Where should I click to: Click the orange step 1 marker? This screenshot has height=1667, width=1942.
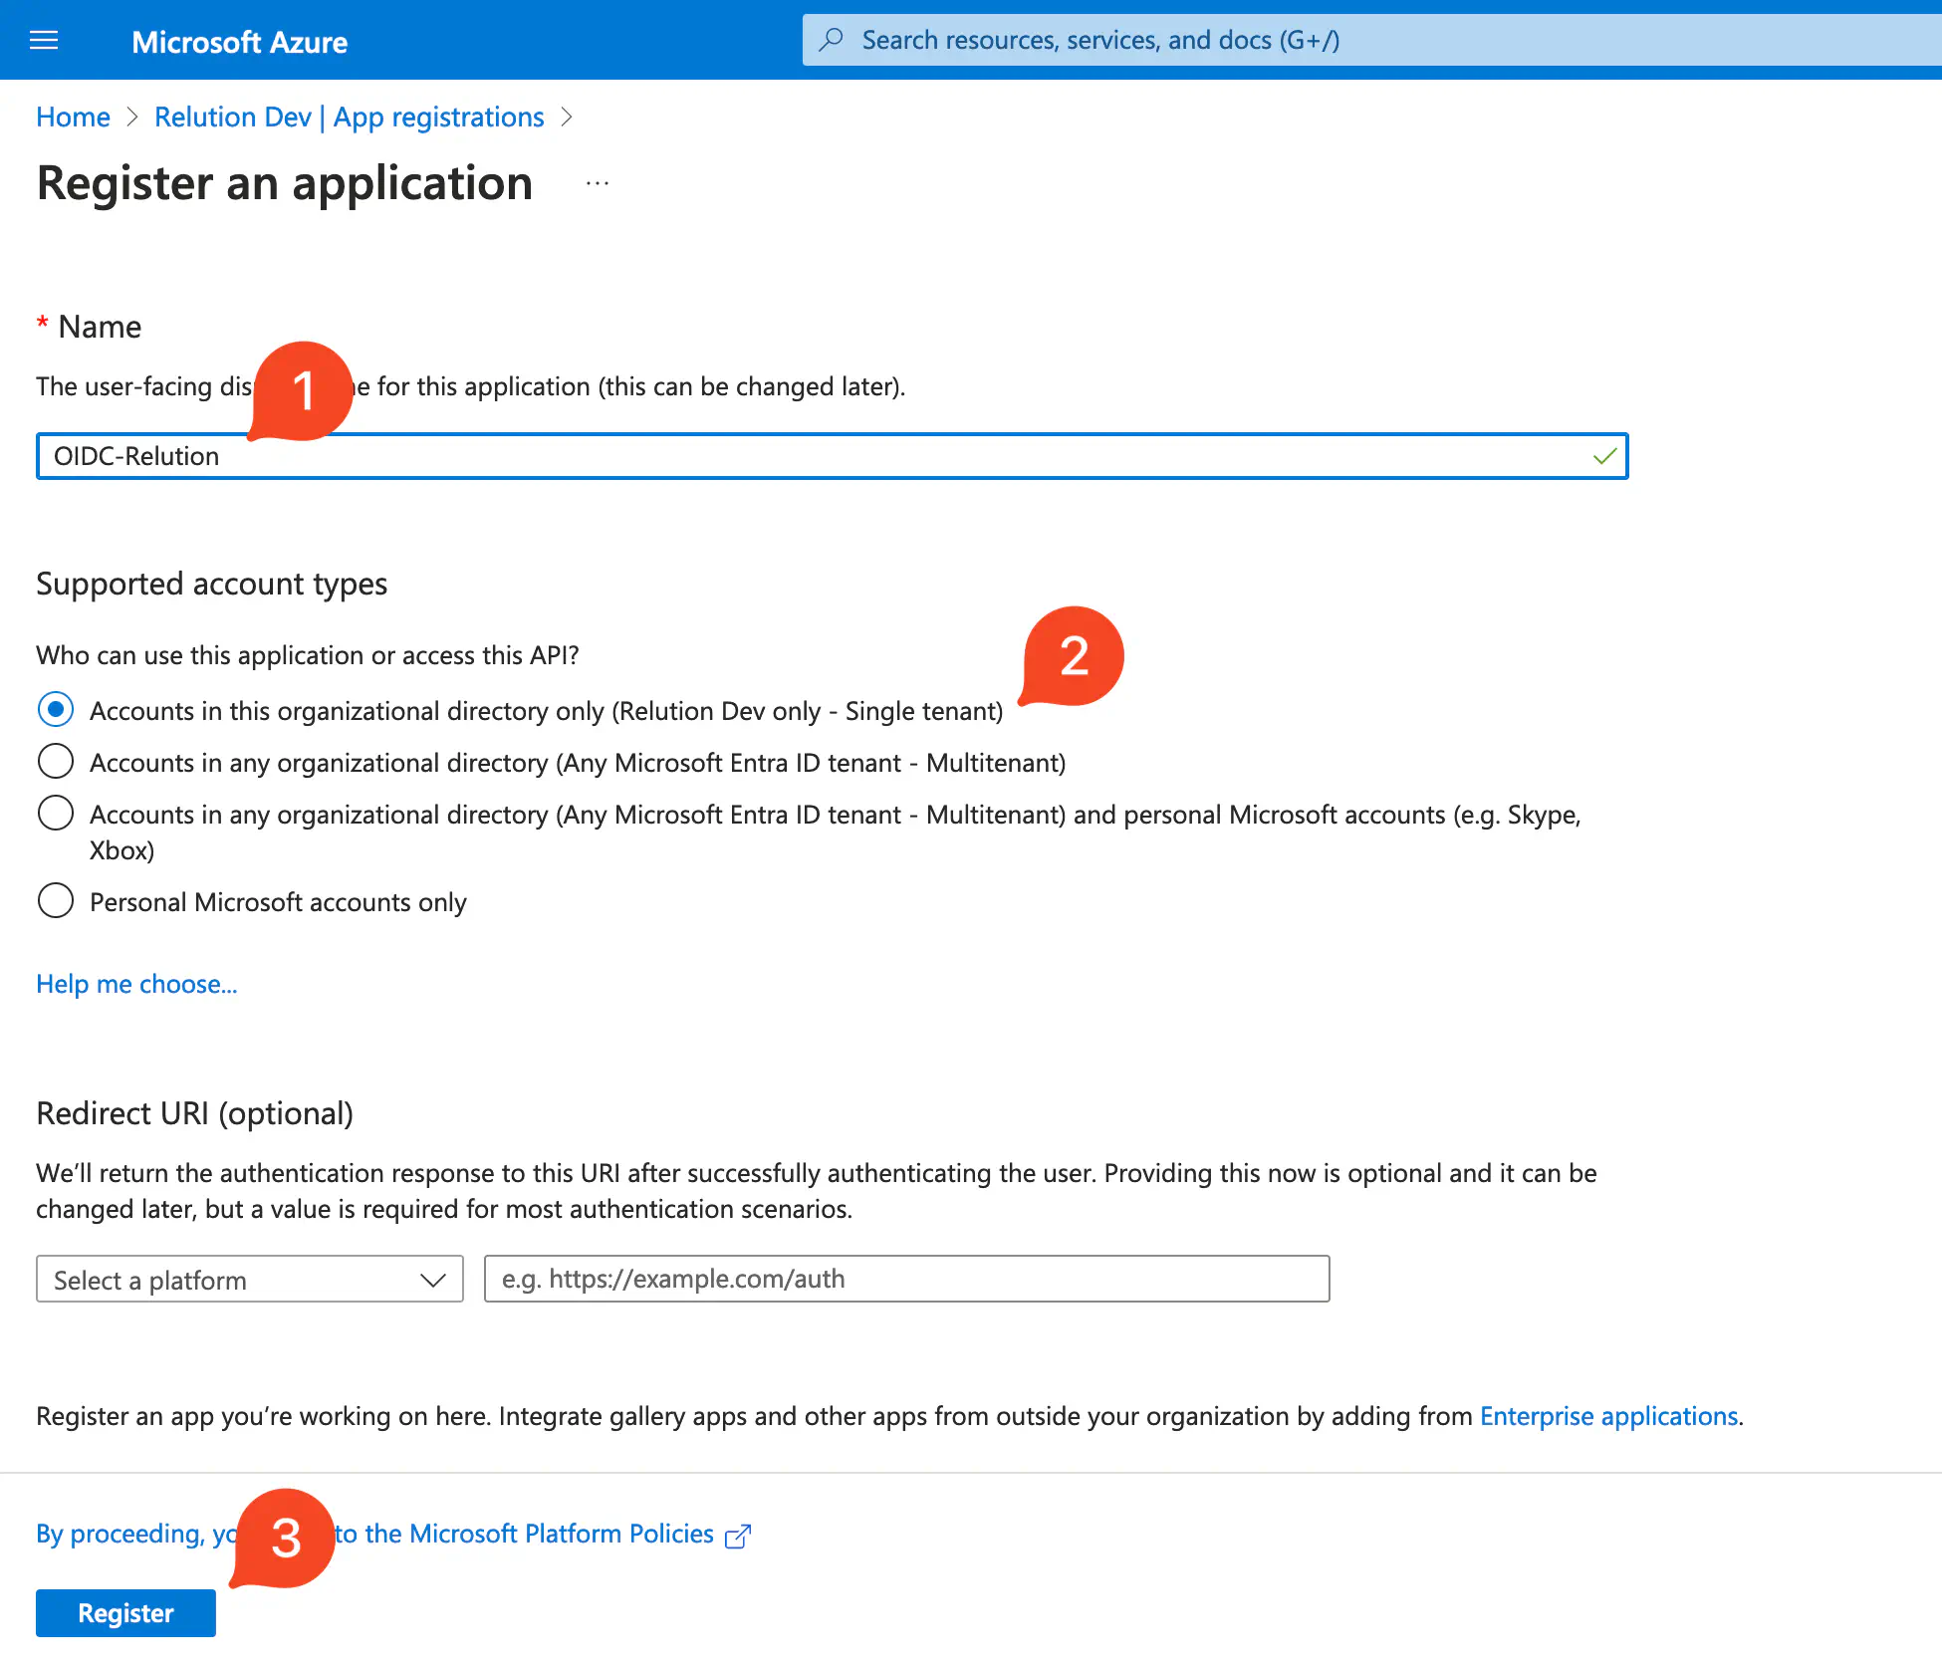point(304,390)
